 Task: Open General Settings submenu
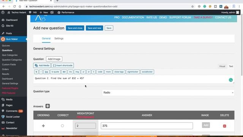[x=10, y=83]
